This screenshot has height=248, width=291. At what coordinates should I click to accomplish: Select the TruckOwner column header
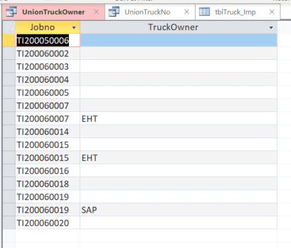pyautogui.click(x=178, y=28)
